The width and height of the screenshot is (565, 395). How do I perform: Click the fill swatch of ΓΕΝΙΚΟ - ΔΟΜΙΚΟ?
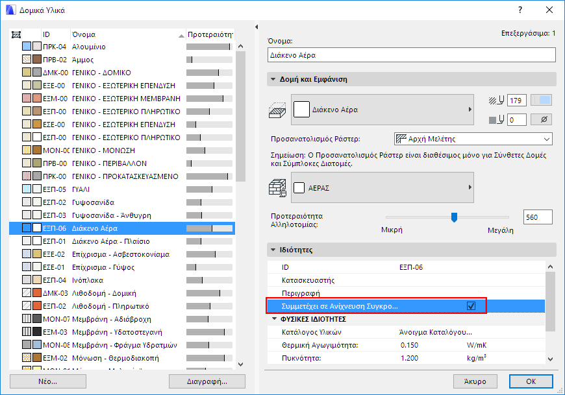[27, 72]
